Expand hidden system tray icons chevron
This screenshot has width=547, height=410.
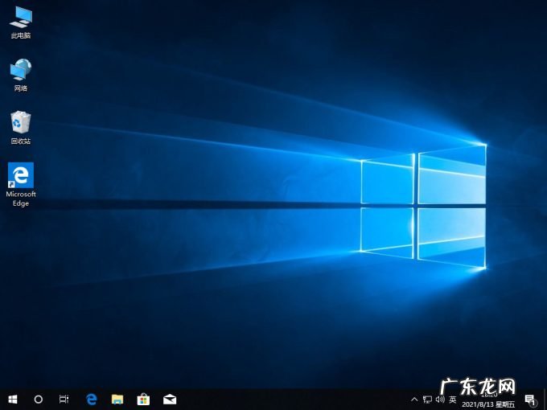(414, 399)
